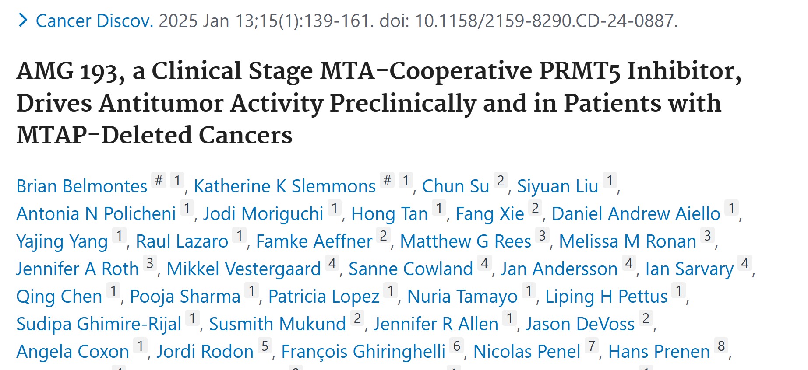Viewport: 808px width, 370px height.
Task: Click author Sudipa Ghimire-Rijal
Action: click(99, 324)
